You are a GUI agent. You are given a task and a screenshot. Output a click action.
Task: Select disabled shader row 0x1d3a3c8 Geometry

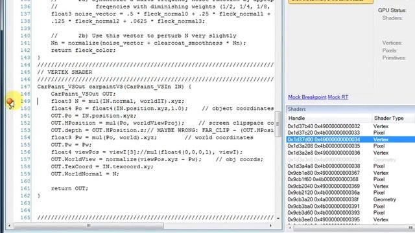click(x=350, y=160)
